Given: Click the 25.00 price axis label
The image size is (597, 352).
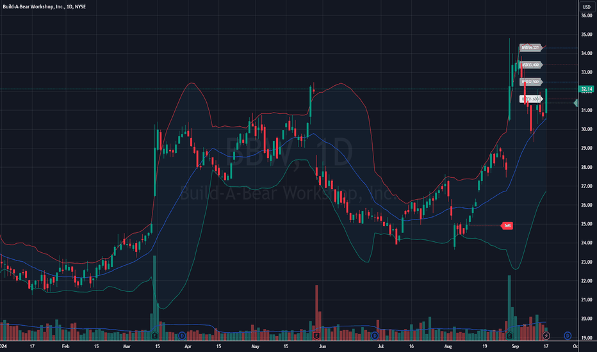Looking at the screenshot, I should coord(586,224).
